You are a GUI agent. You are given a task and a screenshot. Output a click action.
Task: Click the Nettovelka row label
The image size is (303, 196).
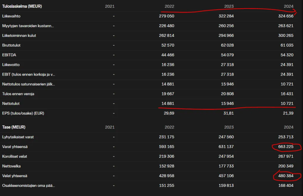pyautogui.click(x=11, y=166)
